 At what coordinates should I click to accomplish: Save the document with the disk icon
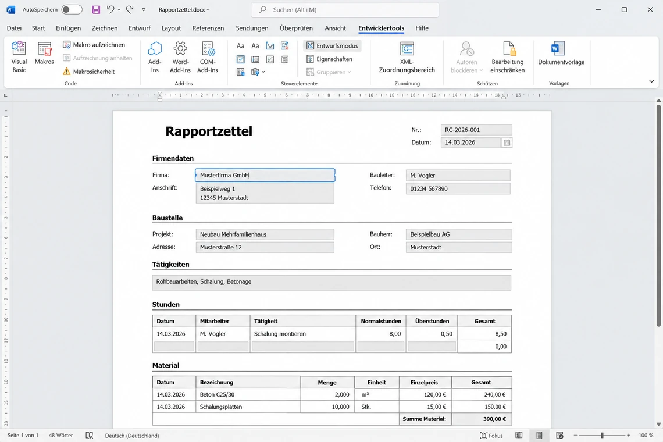tap(96, 9)
